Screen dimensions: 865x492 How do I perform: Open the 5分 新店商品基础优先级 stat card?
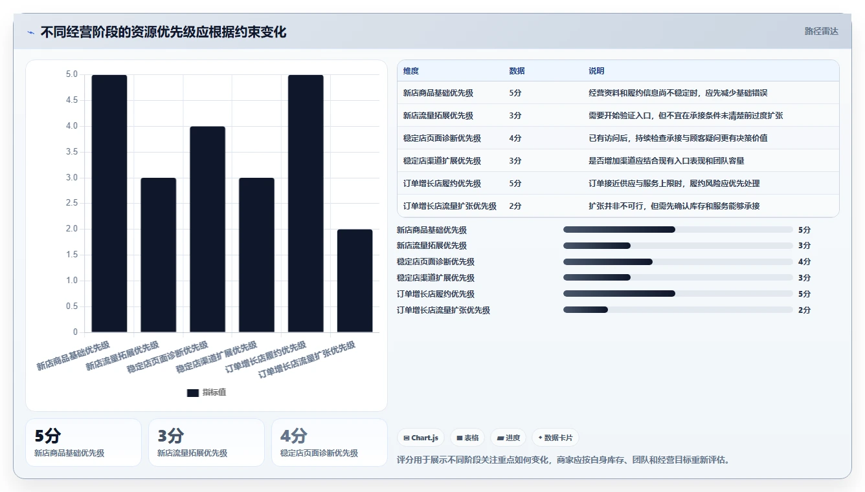84,442
